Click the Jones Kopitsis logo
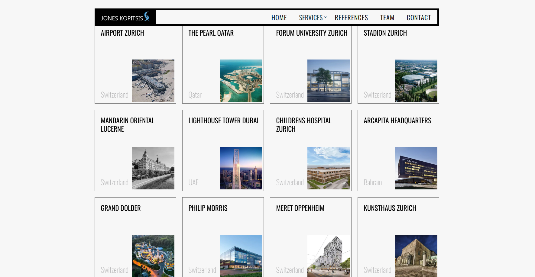The image size is (535, 277). pyautogui.click(x=125, y=17)
